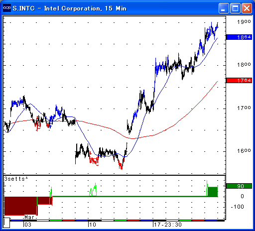The image size is (255, 231).
Task: Click the blue 1864 price label
Action: point(239,37)
